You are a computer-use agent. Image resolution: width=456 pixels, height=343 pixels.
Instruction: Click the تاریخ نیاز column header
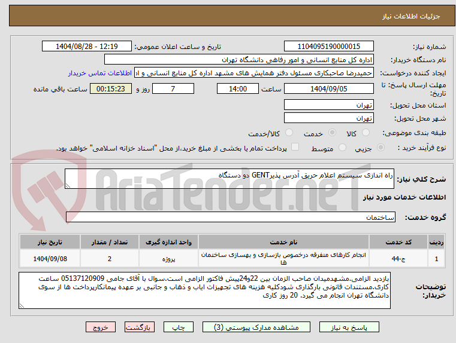(x=50, y=242)
